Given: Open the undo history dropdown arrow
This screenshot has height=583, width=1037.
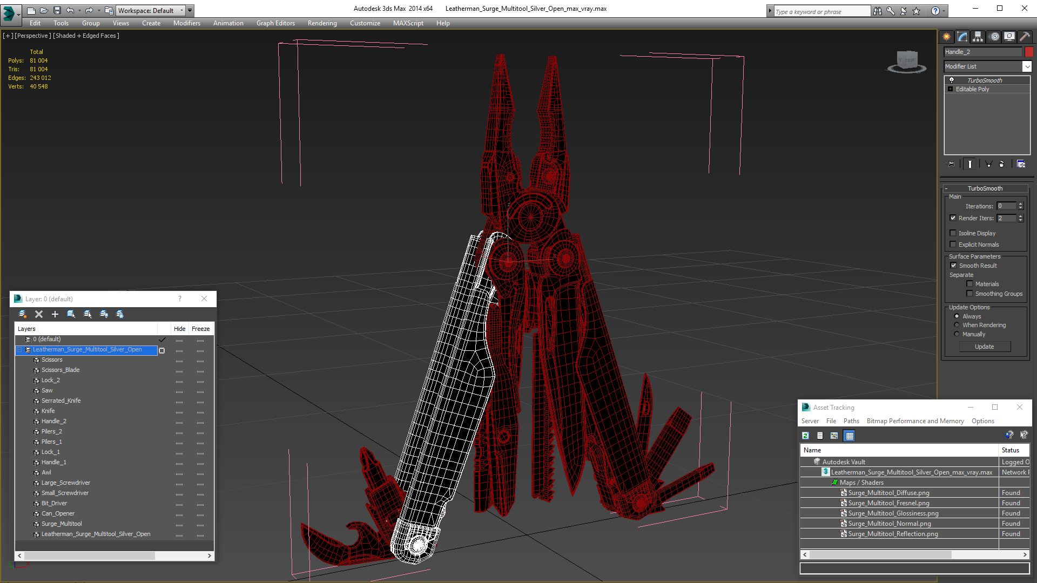Looking at the screenshot, I should tap(79, 10).
